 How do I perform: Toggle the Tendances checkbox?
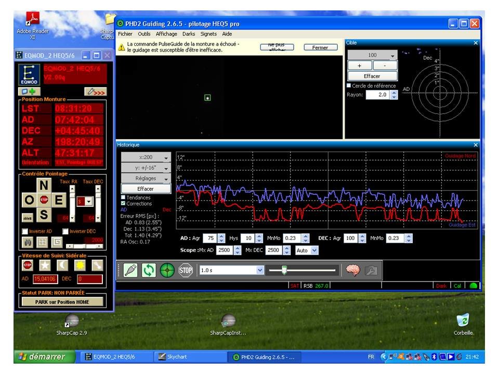click(123, 197)
